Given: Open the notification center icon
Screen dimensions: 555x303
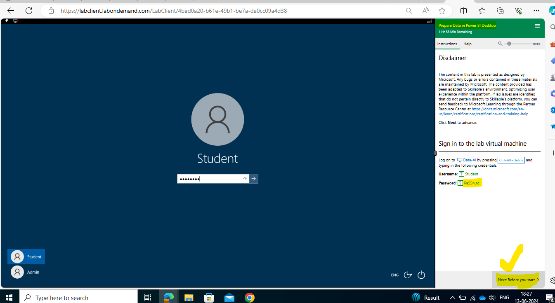Looking at the screenshot, I should coord(549,297).
